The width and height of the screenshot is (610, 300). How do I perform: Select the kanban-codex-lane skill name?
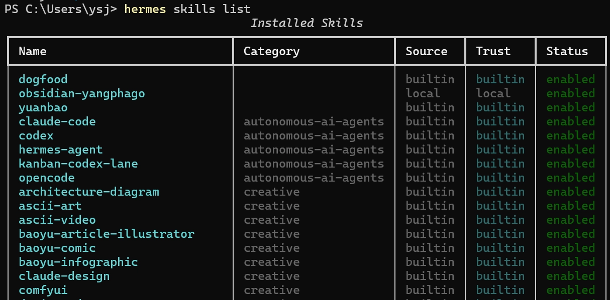[78, 164]
